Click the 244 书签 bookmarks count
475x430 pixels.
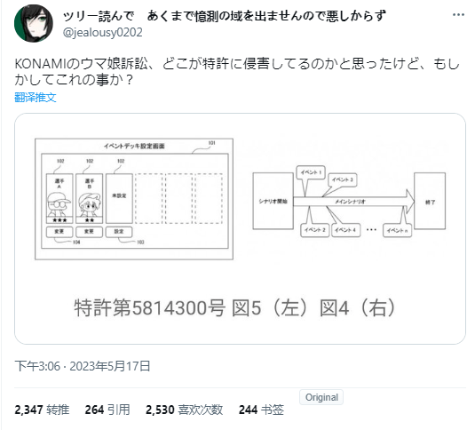pos(261,410)
